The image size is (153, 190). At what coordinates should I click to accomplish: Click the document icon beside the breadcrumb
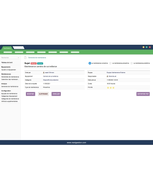tap(25, 58)
